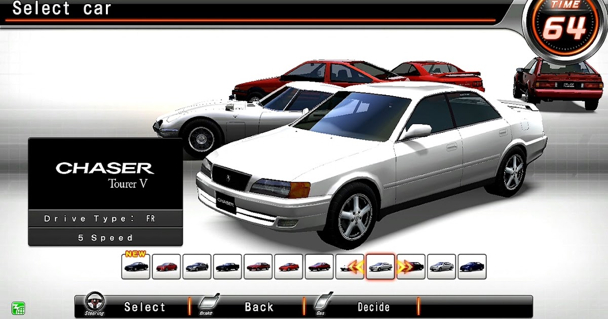Click the green icon in the corner
This screenshot has width=608, height=319.
coord(18,308)
